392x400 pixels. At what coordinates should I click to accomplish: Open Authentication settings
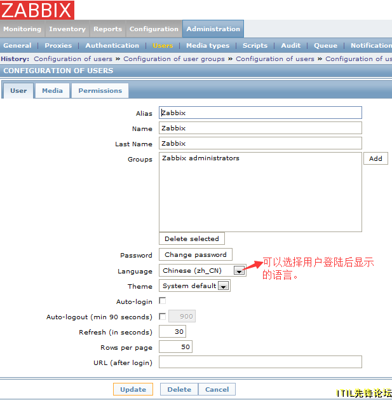click(x=112, y=45)
